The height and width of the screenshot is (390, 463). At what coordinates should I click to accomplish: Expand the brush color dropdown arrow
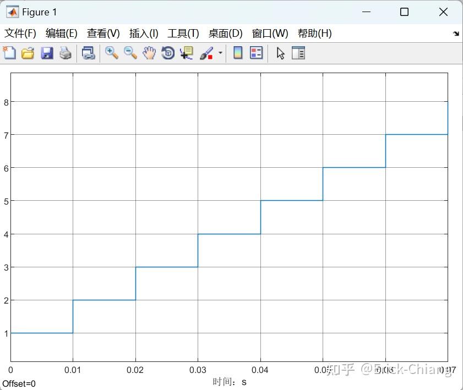[220, 53]
